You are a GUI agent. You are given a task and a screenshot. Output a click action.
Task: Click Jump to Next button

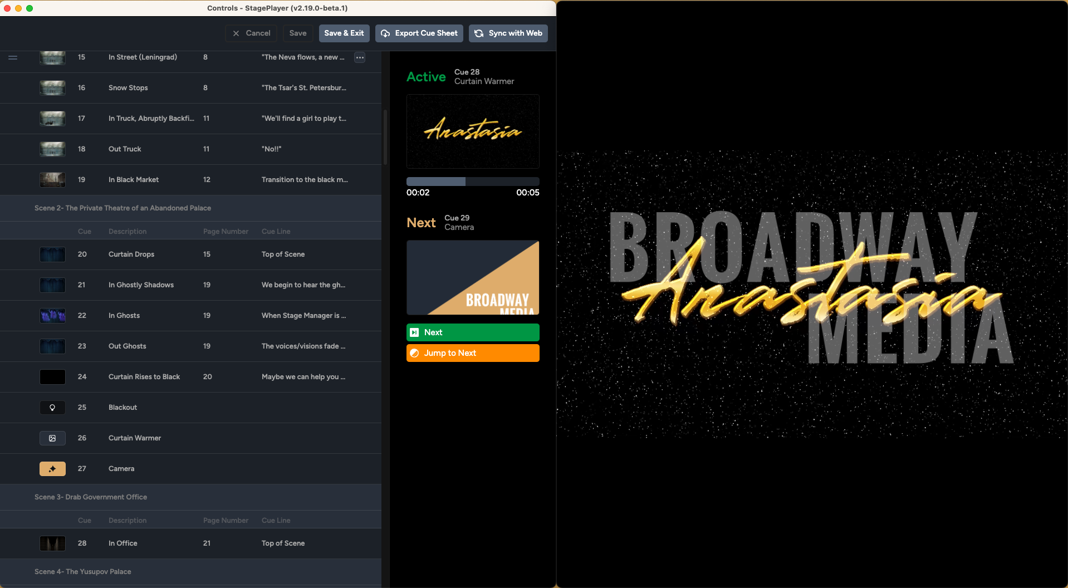point(473,353)
